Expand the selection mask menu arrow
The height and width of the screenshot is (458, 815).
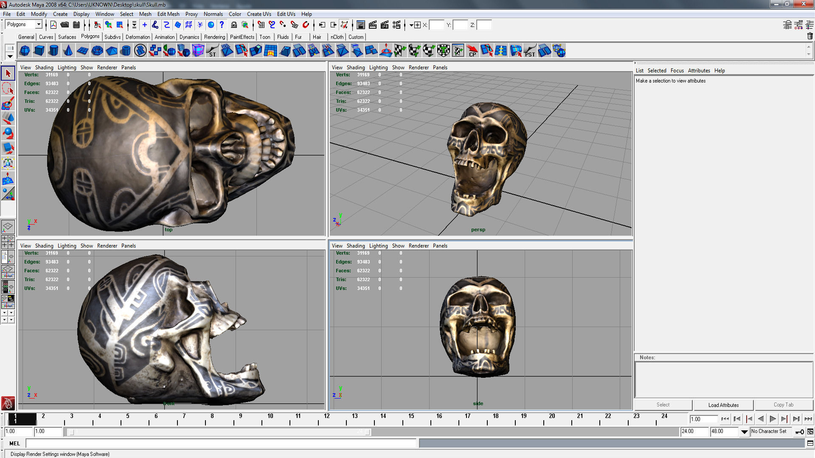134,25
